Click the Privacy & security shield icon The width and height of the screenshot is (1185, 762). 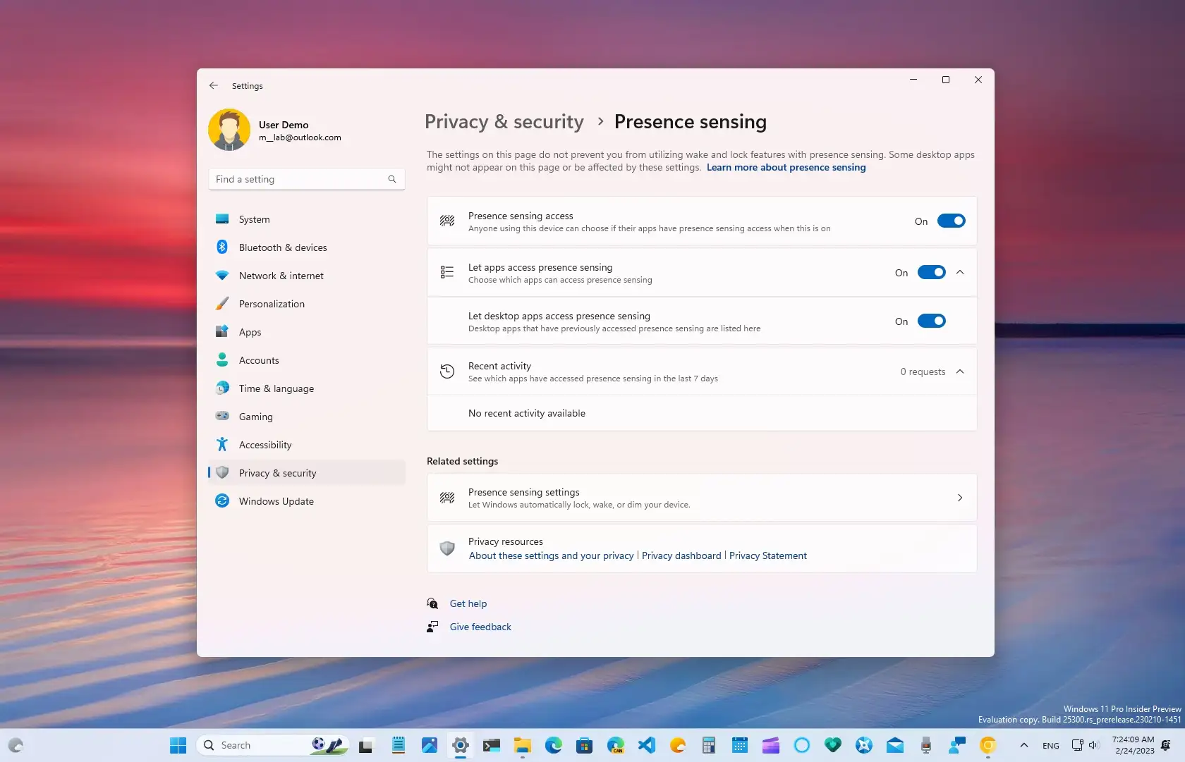point(222,472)
